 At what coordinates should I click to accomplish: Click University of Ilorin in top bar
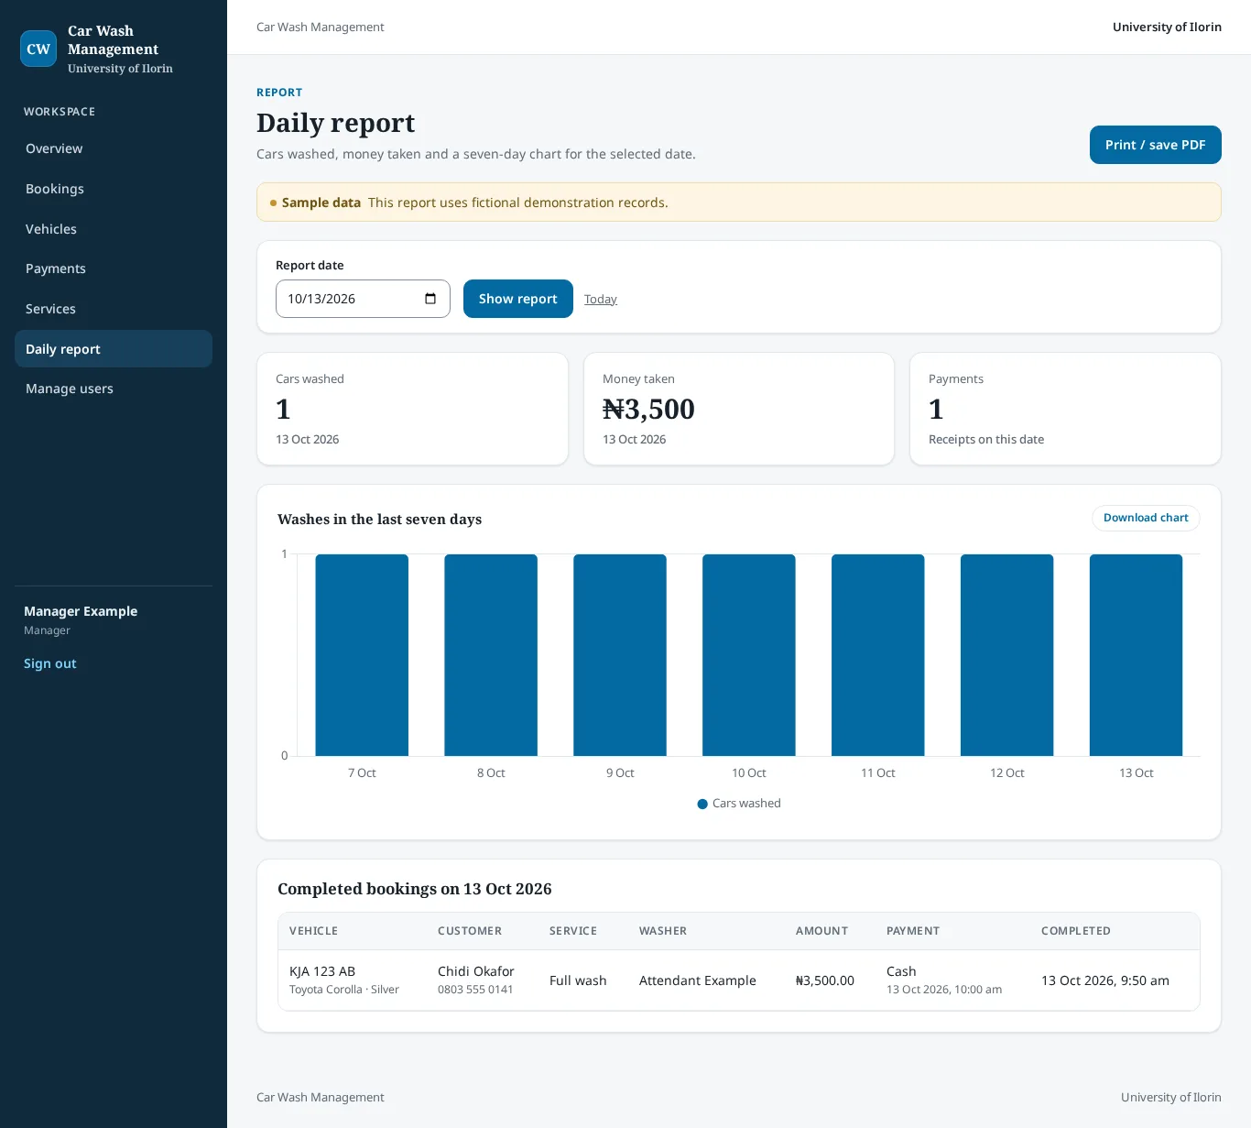pos(1167,27)
